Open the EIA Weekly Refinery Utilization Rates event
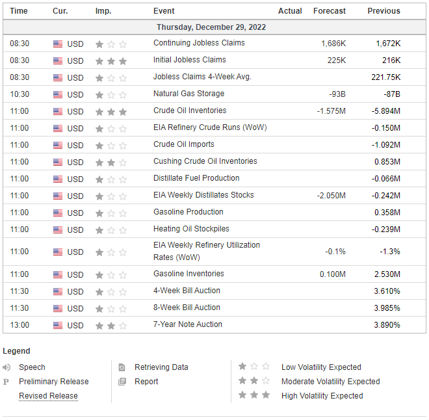429x420 pixels. point(207,251)
